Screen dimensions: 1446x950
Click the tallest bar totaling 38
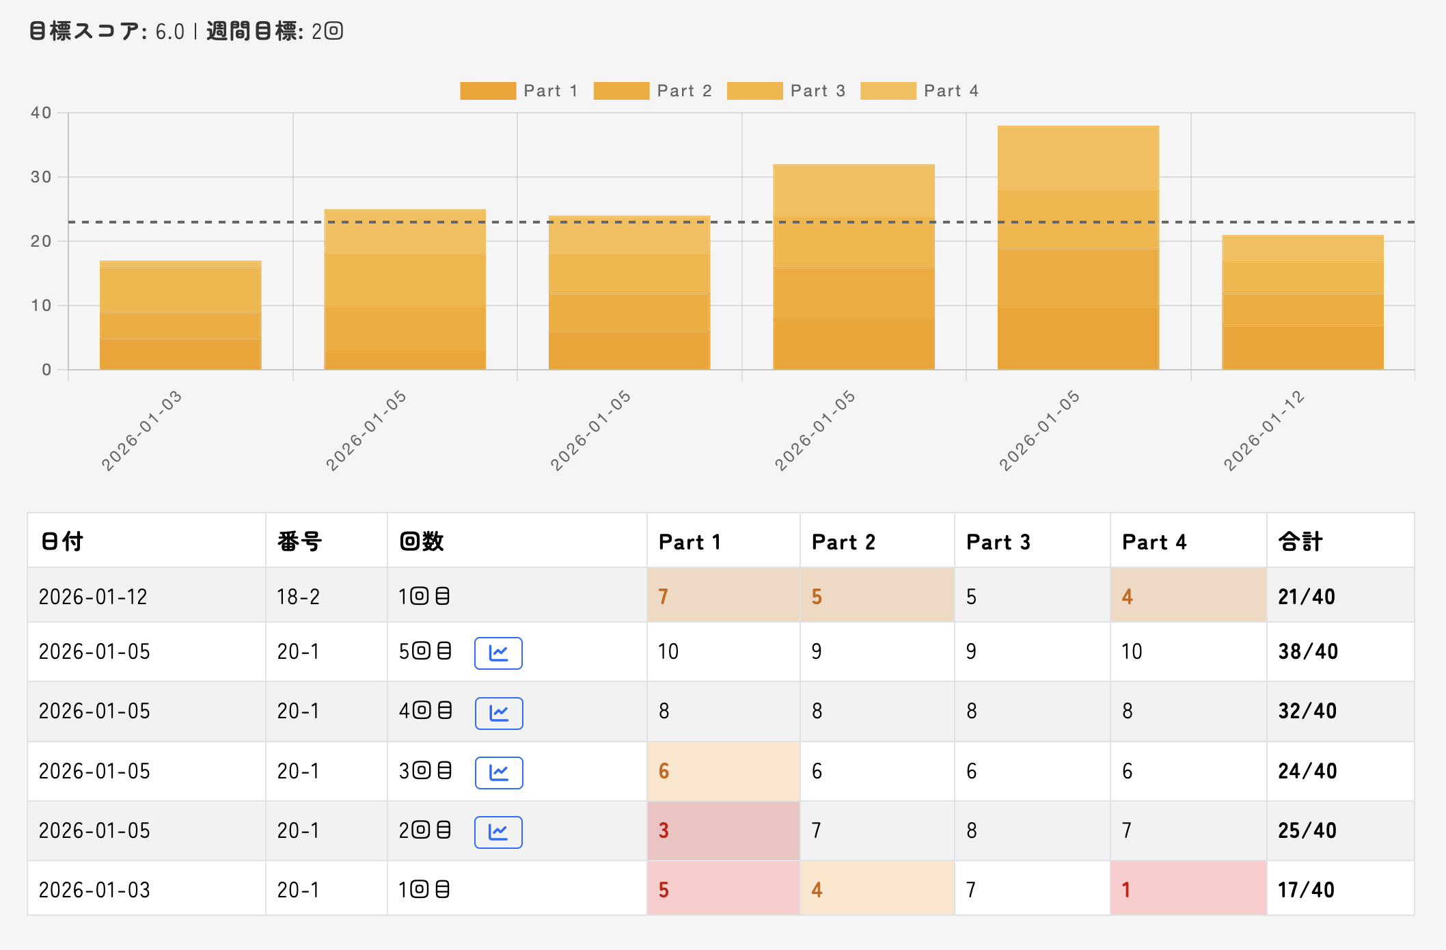[x=1078, y=247]
